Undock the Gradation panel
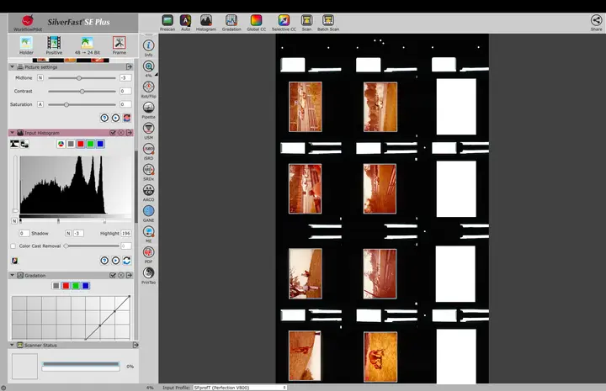Viewport: 606px width, 391px height. (129, 275)
